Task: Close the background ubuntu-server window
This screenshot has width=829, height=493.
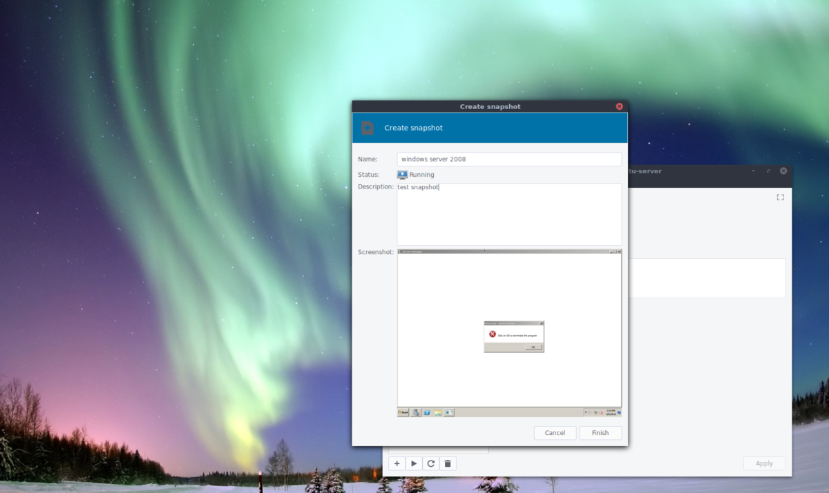Action: [783, 171]
